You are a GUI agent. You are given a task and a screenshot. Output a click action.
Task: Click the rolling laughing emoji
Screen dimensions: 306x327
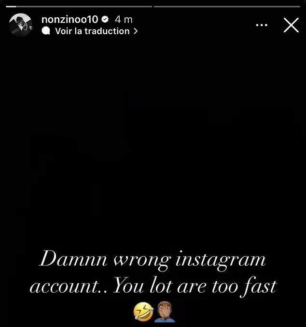143,312
